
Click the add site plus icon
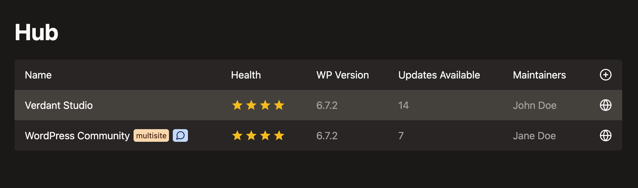coord(605,75)
